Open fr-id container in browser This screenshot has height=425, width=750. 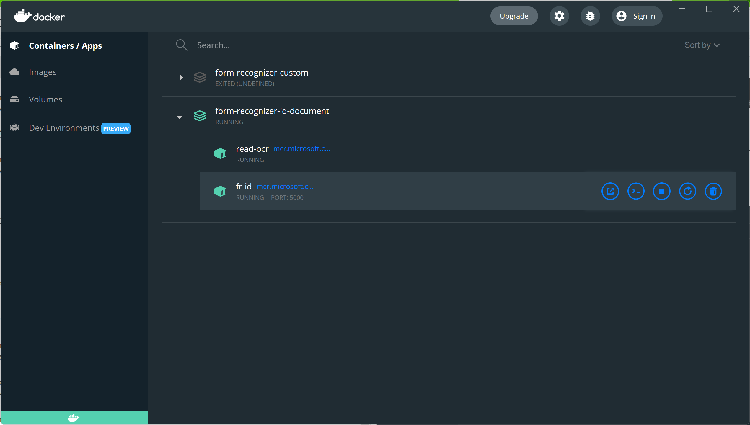click(610, 192)
